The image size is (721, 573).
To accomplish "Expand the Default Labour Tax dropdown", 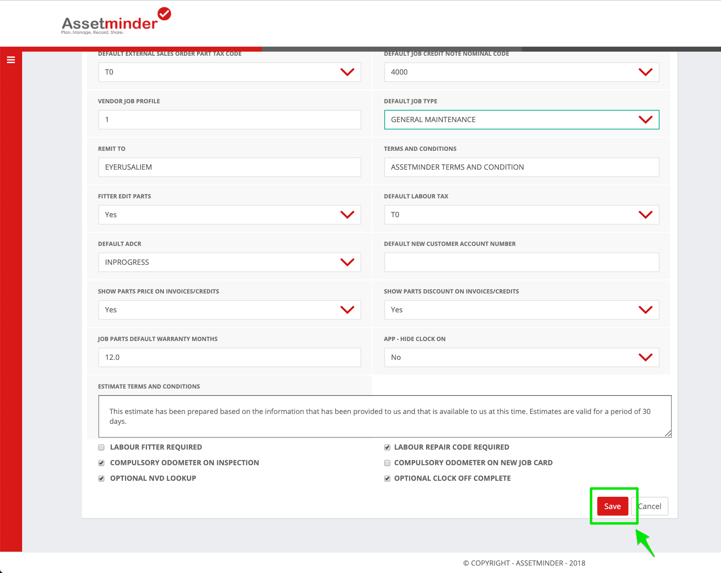I will pos(521,215).
